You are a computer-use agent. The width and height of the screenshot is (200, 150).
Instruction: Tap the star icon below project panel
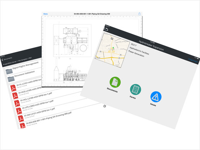105,106
